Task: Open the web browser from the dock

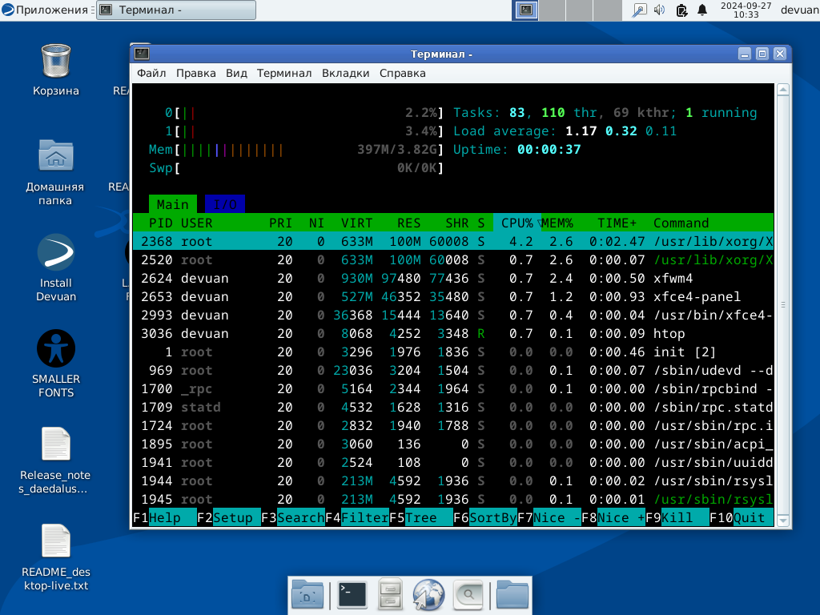Action: (x=428, y=595)
